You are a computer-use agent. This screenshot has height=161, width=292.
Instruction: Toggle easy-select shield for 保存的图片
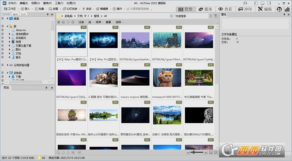3,34
